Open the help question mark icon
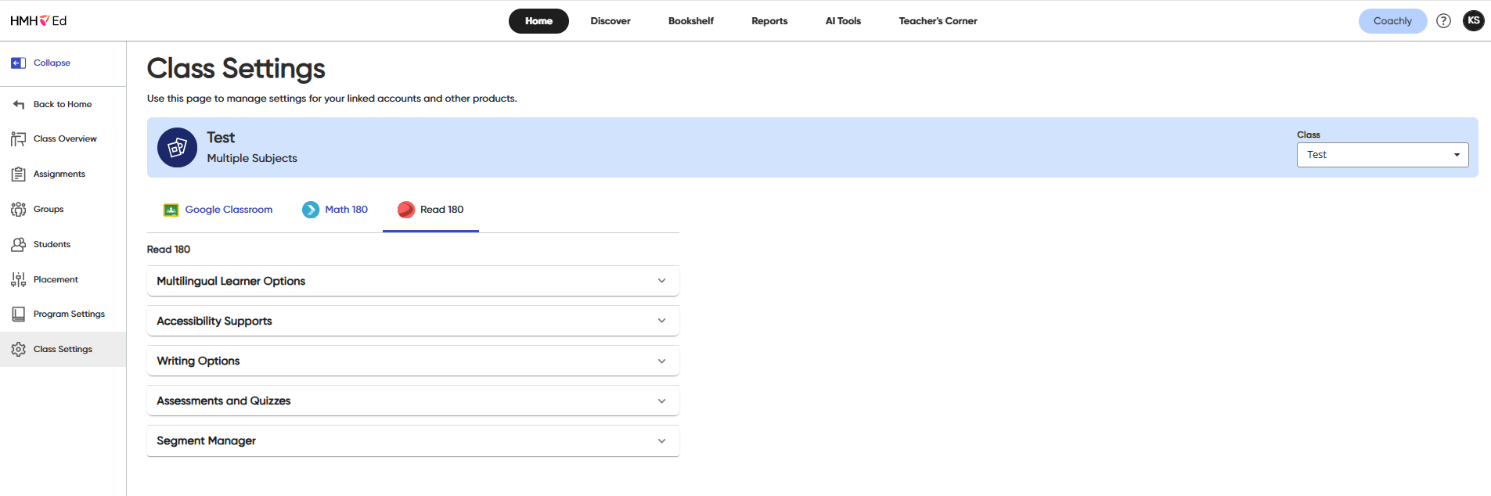Screen dimensions: 1491x496 point(1443,21)
